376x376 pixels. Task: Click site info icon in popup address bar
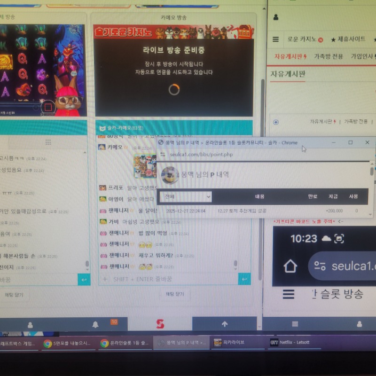pyautogui.click(x=163, y=154)
